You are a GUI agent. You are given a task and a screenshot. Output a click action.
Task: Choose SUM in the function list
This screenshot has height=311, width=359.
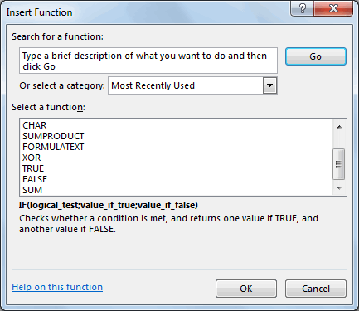coord(32,190)
